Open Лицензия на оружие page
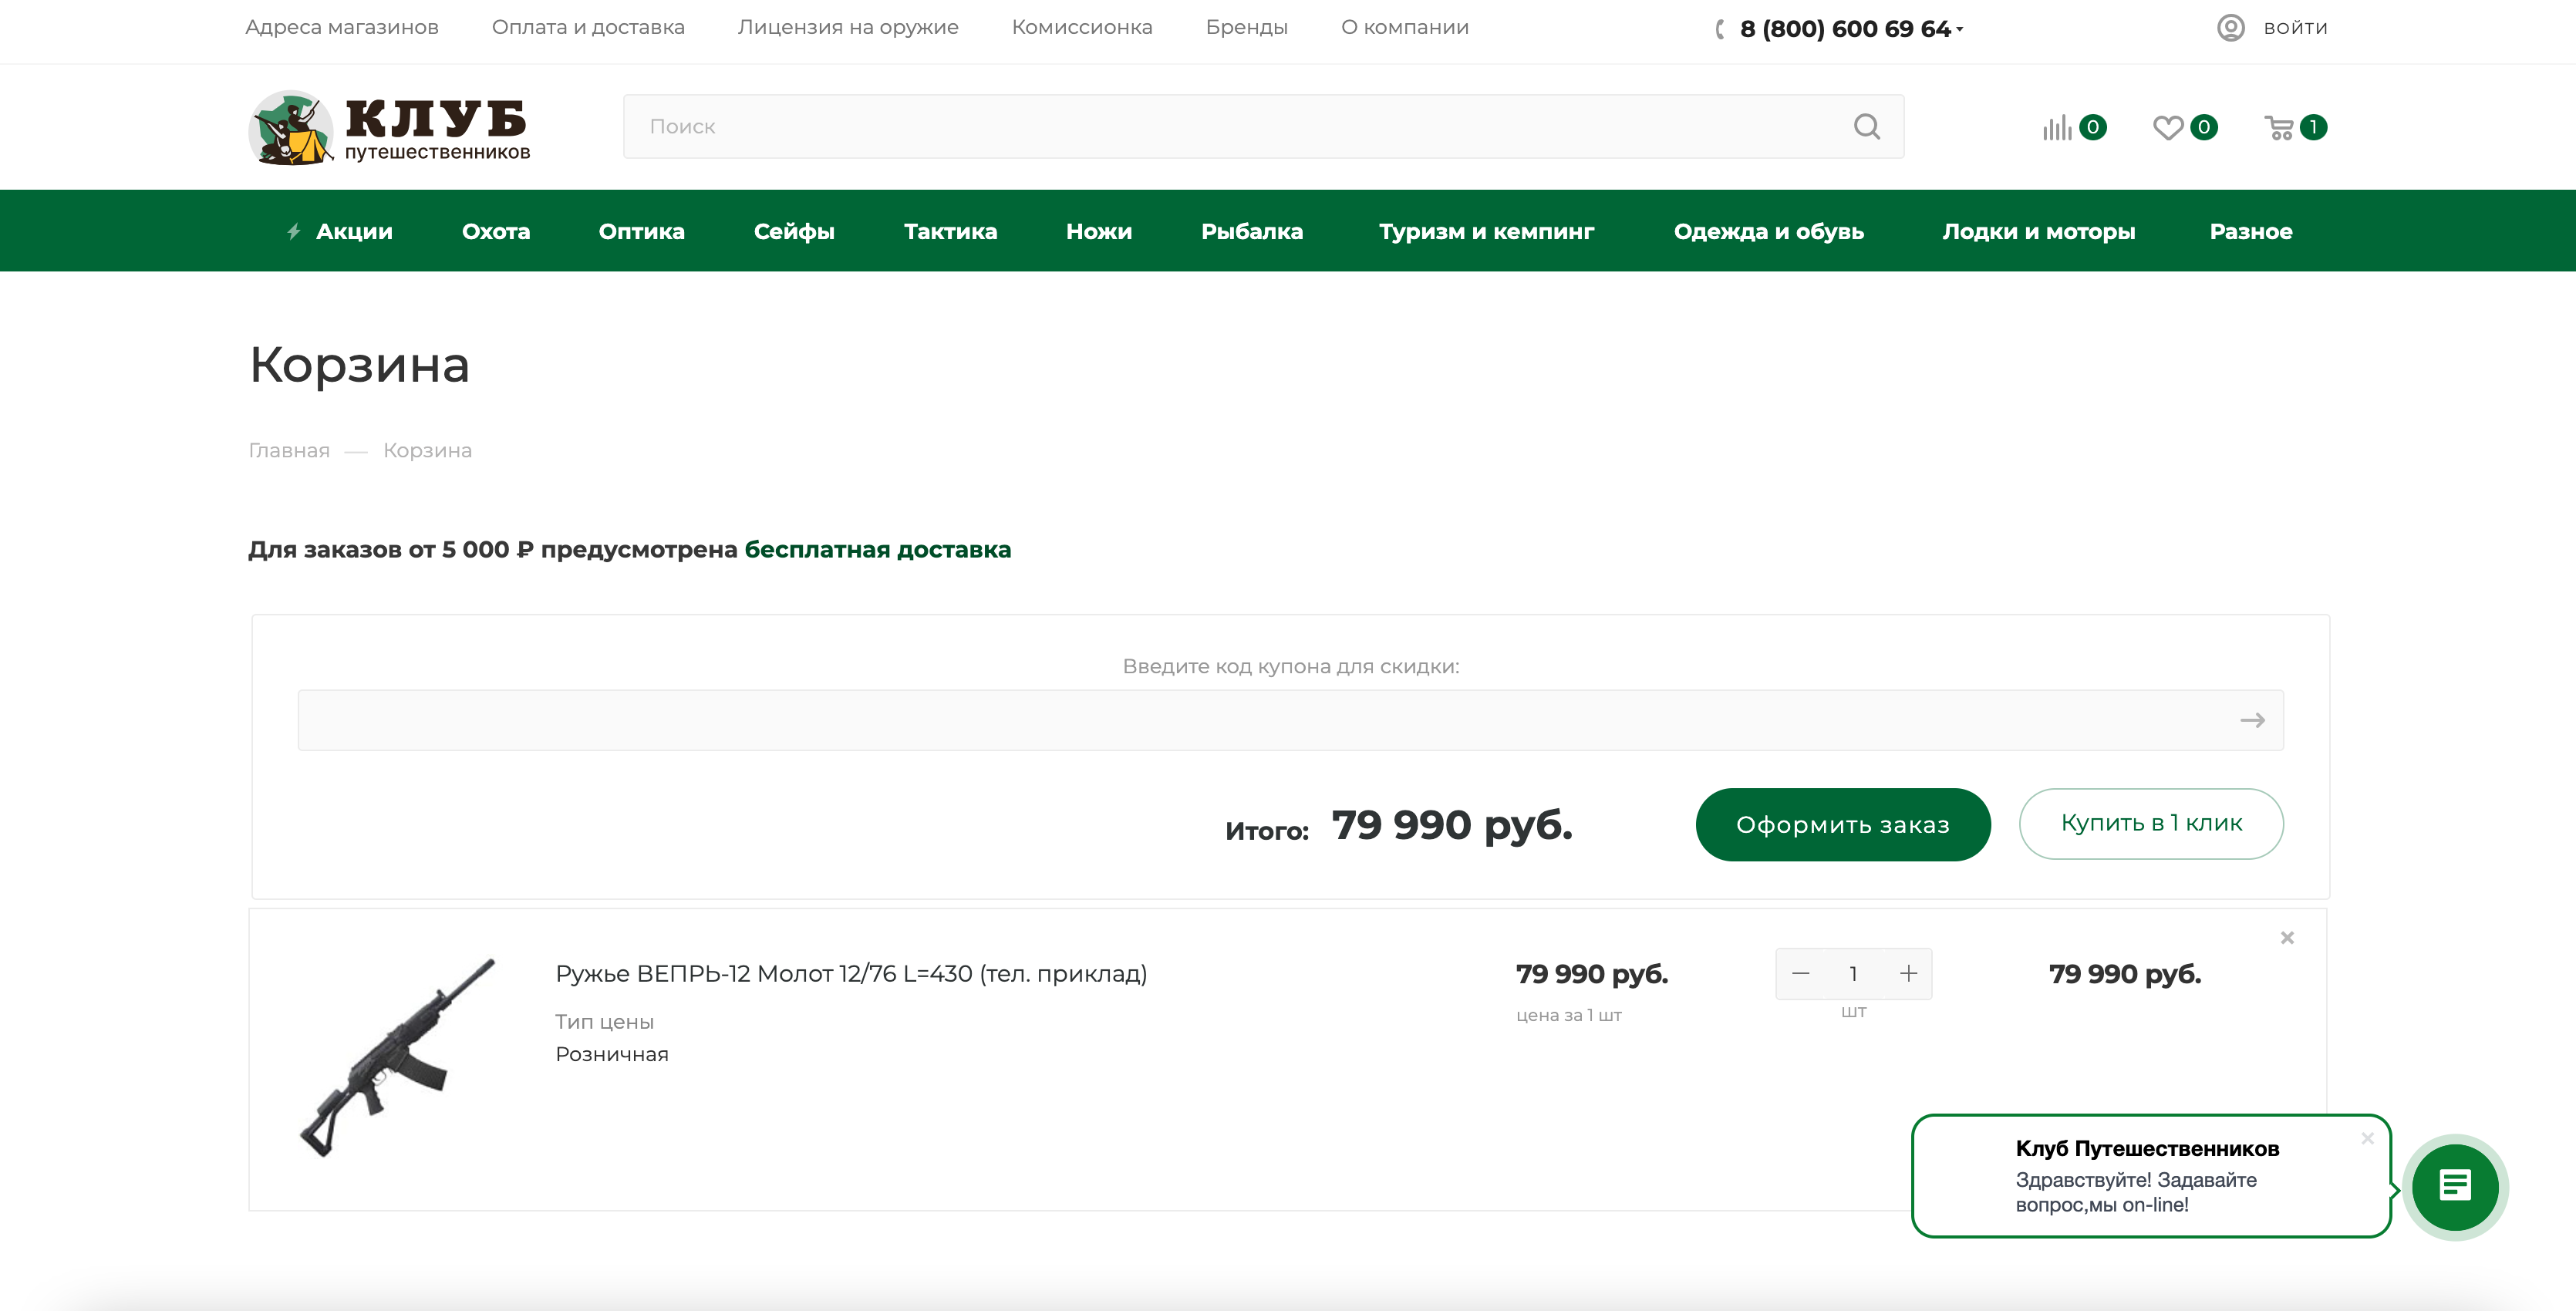 coord(848,27)
